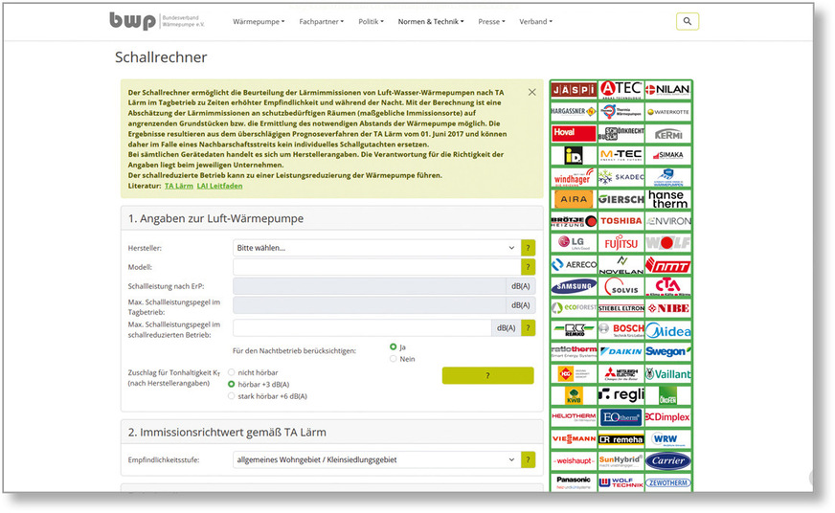Expand the Empfindlichkeitsstufe dropdown
Image resolution: width=835 pixels, height=513 pixels.
tap(375, 460)
